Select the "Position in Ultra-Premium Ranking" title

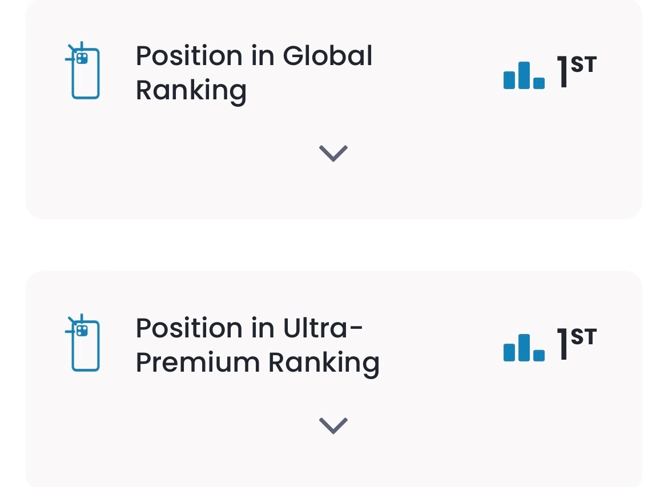pos(257,345)
